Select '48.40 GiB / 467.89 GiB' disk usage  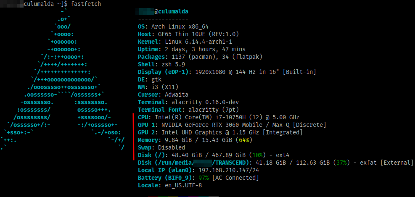tap(209, 155)
